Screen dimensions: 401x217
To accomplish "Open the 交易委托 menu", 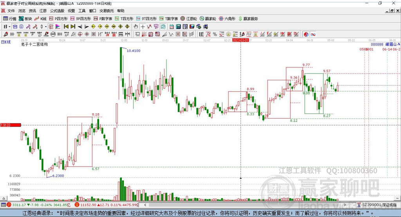I will coord(107,11).
